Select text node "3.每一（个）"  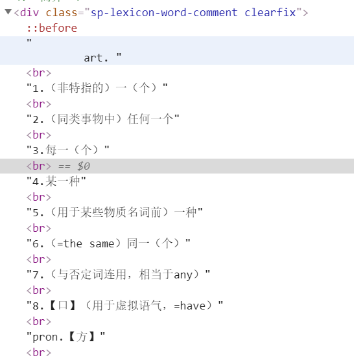(x=68, y=150)
